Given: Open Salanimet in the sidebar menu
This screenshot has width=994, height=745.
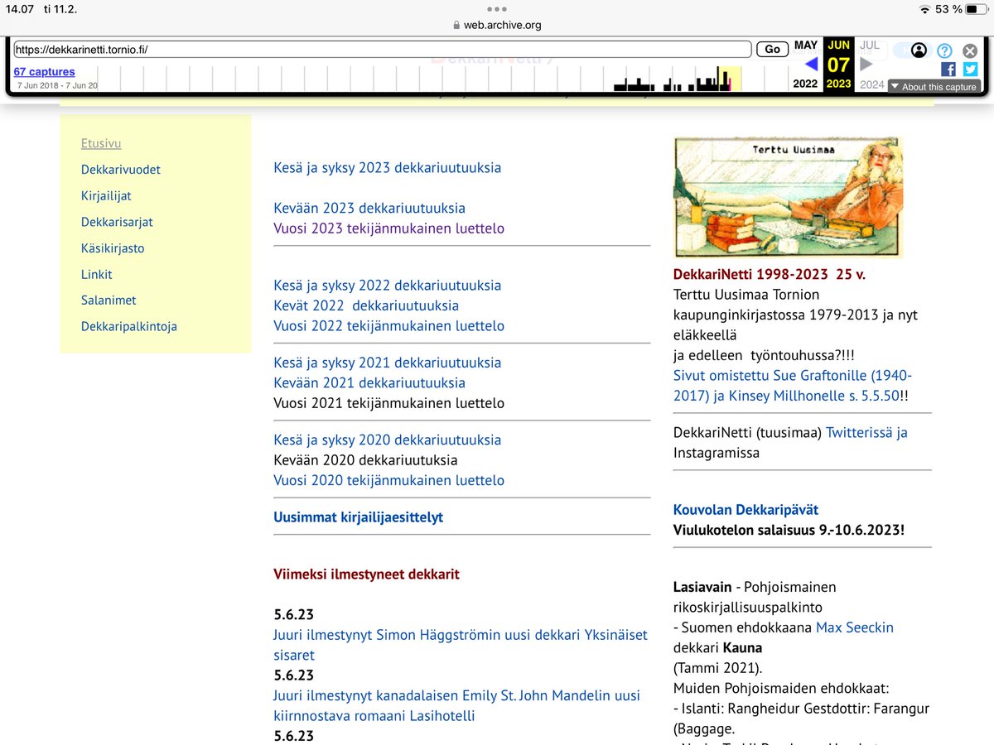Looking at the screenshot, I should click(109, 300).
